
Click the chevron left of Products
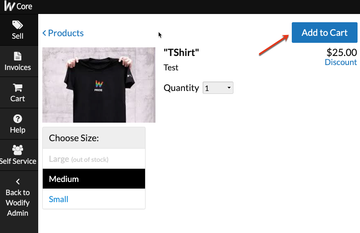44,33
